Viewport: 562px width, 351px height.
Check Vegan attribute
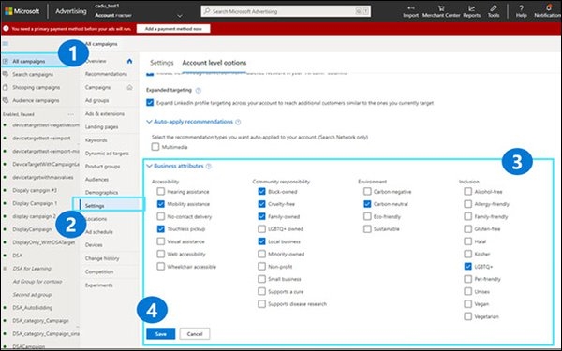point(467,304)
